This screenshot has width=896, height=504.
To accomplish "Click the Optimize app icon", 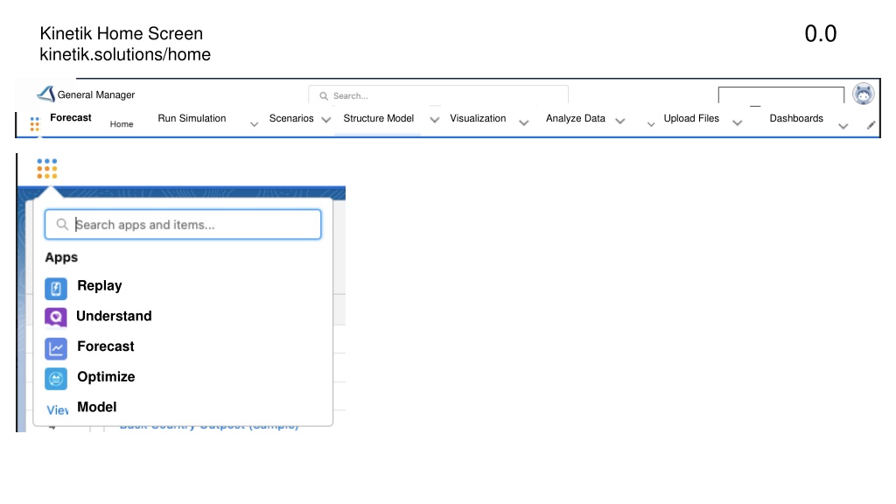I will [x=56, y=378].
